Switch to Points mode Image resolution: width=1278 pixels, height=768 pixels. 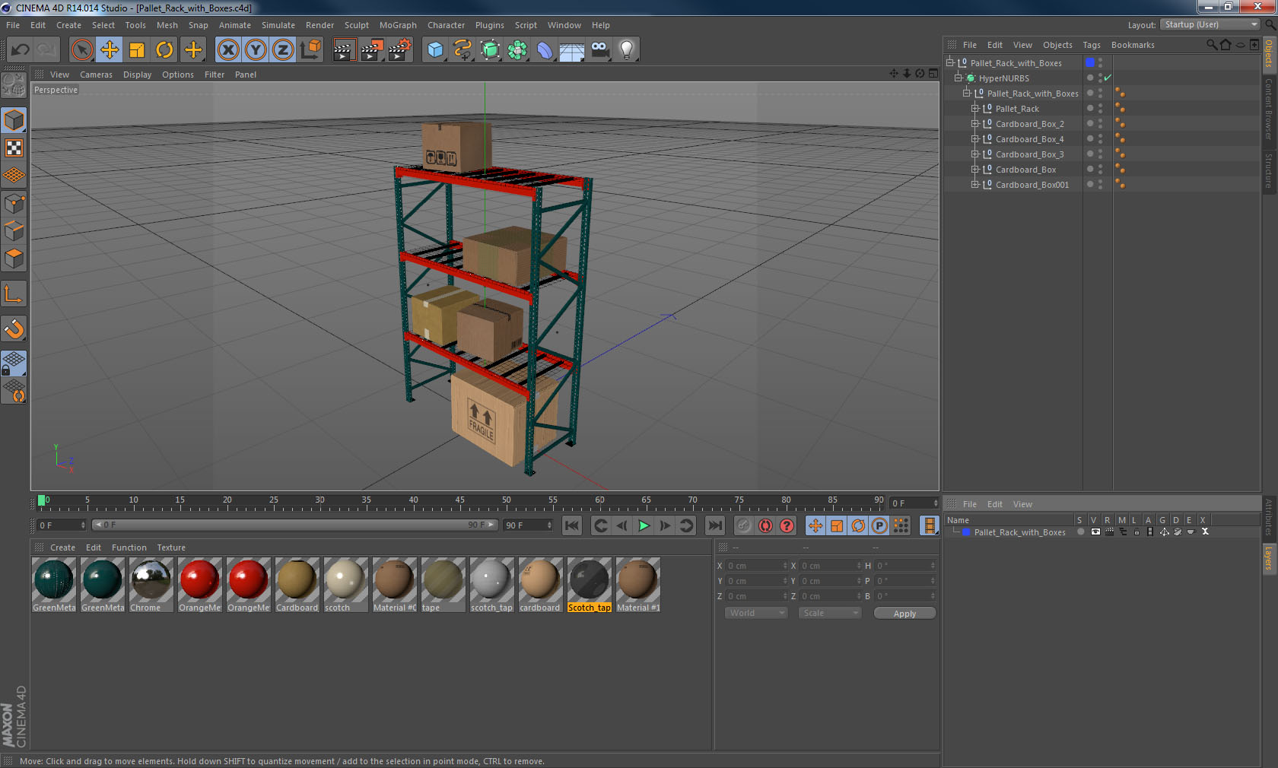pyautogui.click(x=14, y=203)
